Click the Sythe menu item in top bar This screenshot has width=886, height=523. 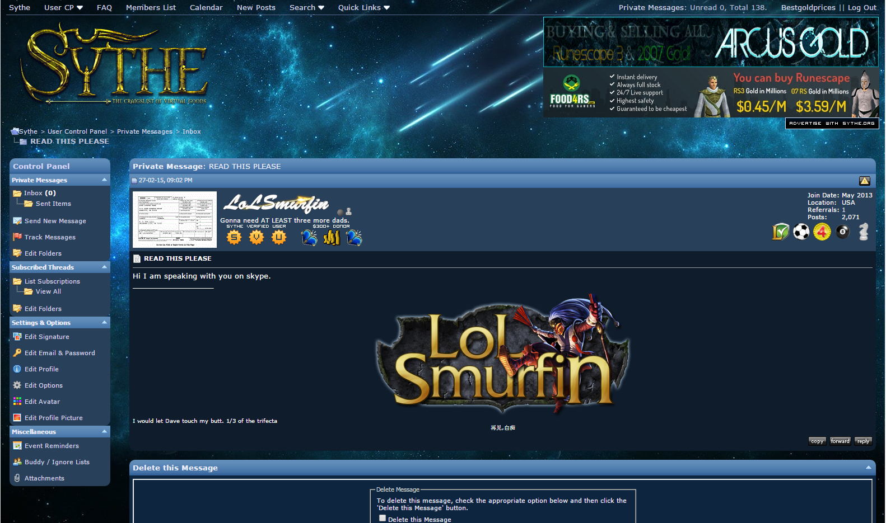(x=20, y=7)
